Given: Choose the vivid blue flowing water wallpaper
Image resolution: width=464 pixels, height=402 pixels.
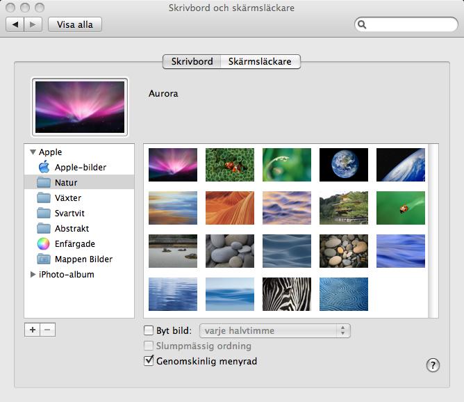Looking at the screenshot, I should coord(401,251).
